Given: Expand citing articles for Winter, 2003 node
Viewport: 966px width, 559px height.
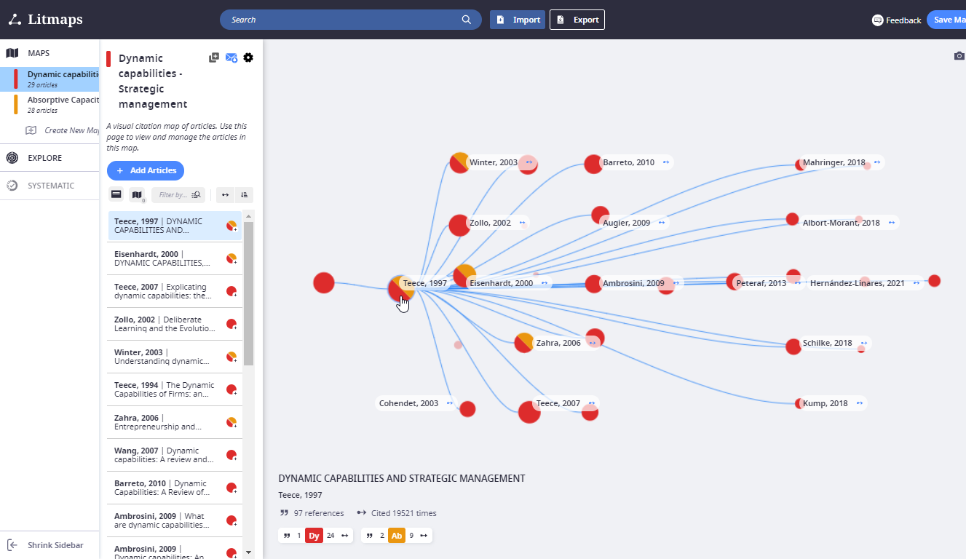Looking at the screenshot, I should [529, 162].
